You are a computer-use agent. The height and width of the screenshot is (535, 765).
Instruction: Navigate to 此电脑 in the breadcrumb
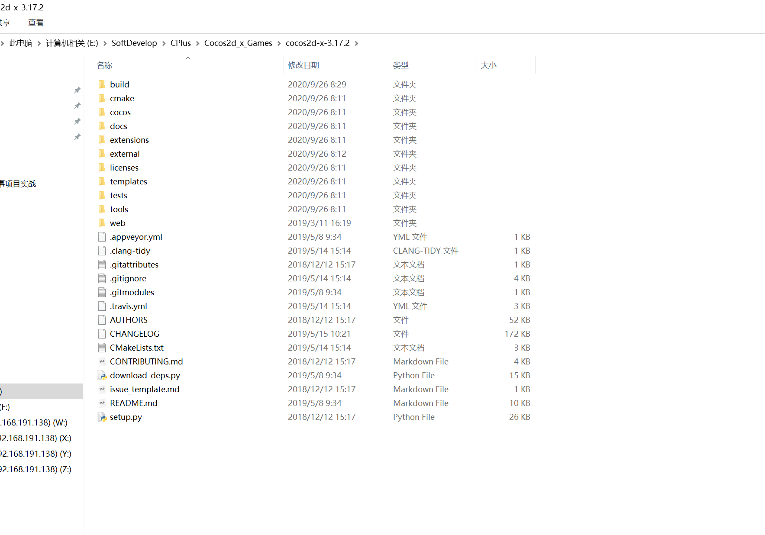[x=21, y=43]
